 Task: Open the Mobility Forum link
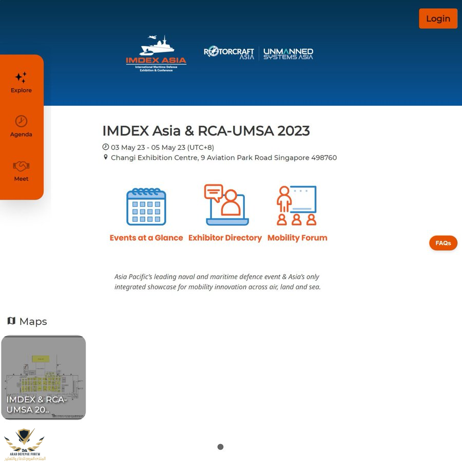pos(297,238)
